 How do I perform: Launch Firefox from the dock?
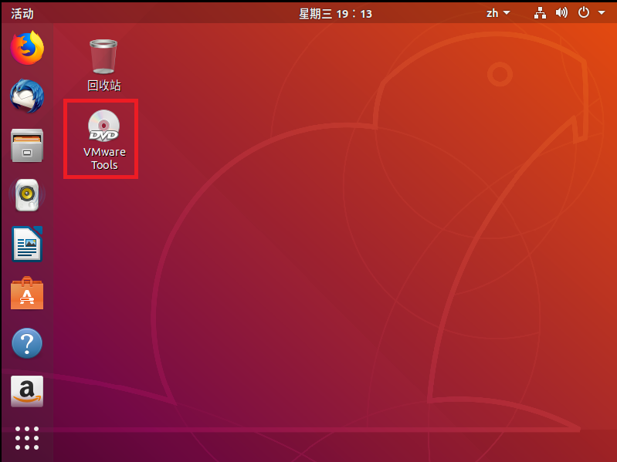click(27, 48)
